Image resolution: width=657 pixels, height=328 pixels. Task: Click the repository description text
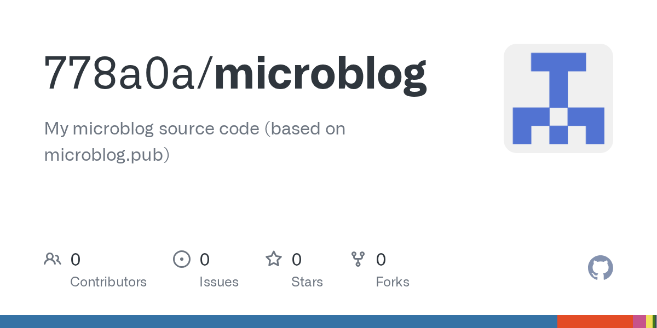(194, 142)
